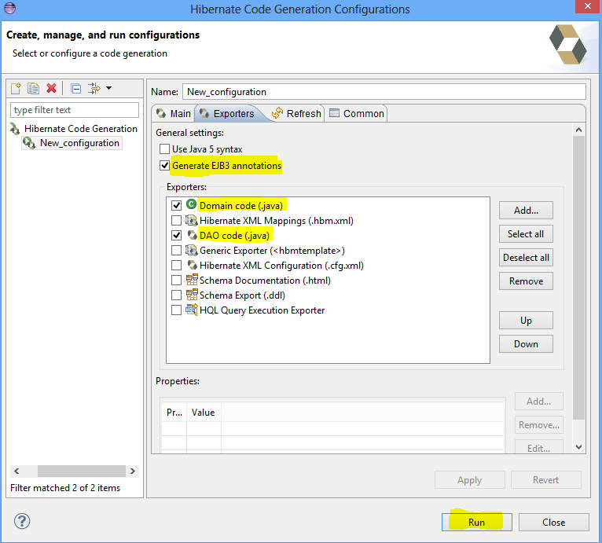Click the Close button
Screen dimensions: 602x543
click(553, 523)
